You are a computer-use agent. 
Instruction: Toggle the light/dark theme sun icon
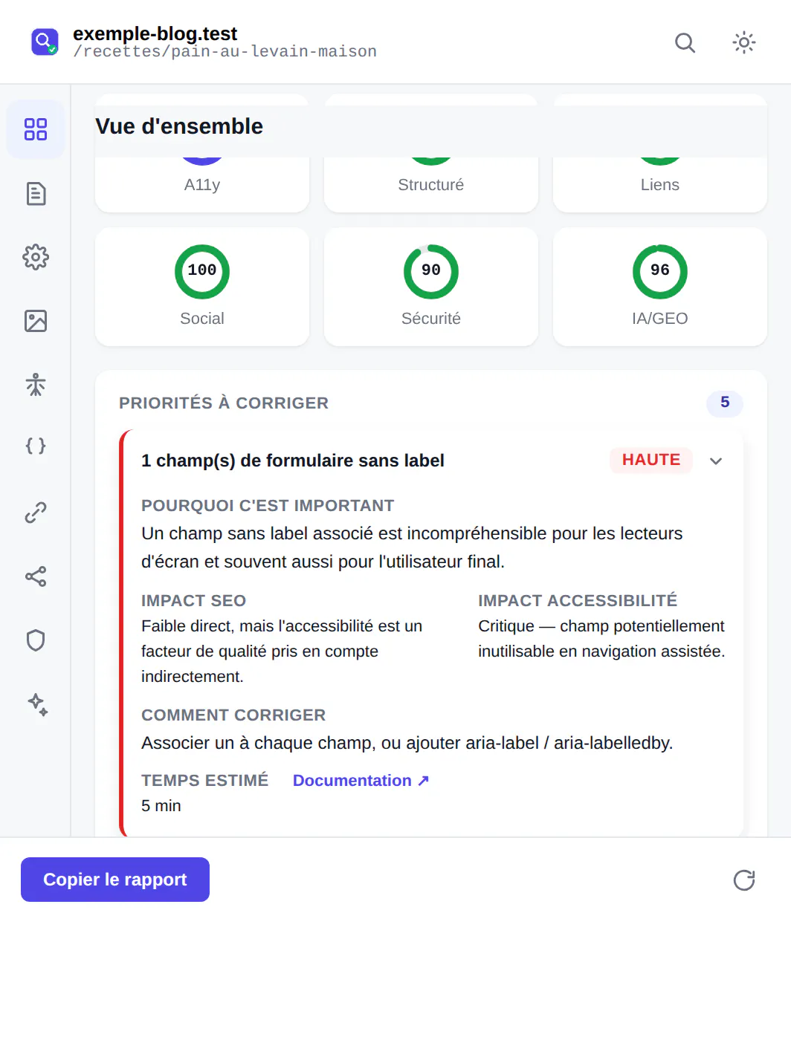[743, 43]
